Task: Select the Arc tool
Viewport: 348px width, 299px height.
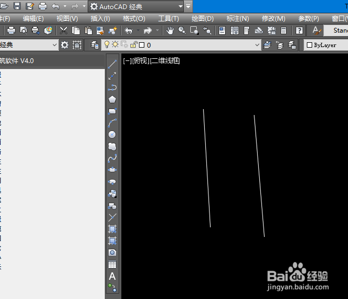Action: point(112,123)
